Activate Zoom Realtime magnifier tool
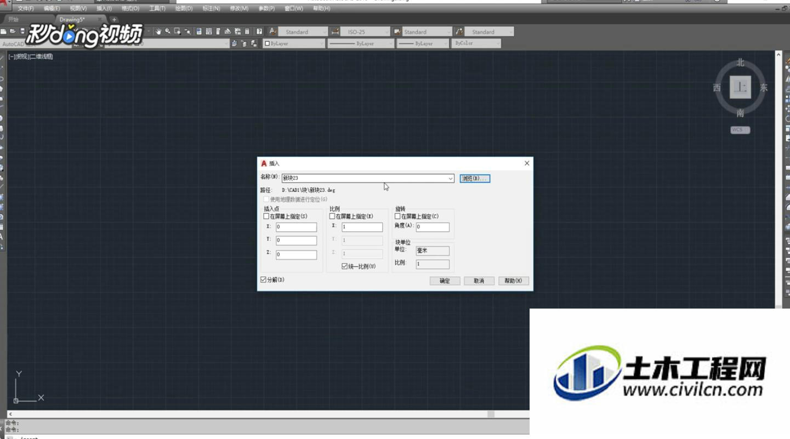Viewport: 790px width, 439px height. 168,31
